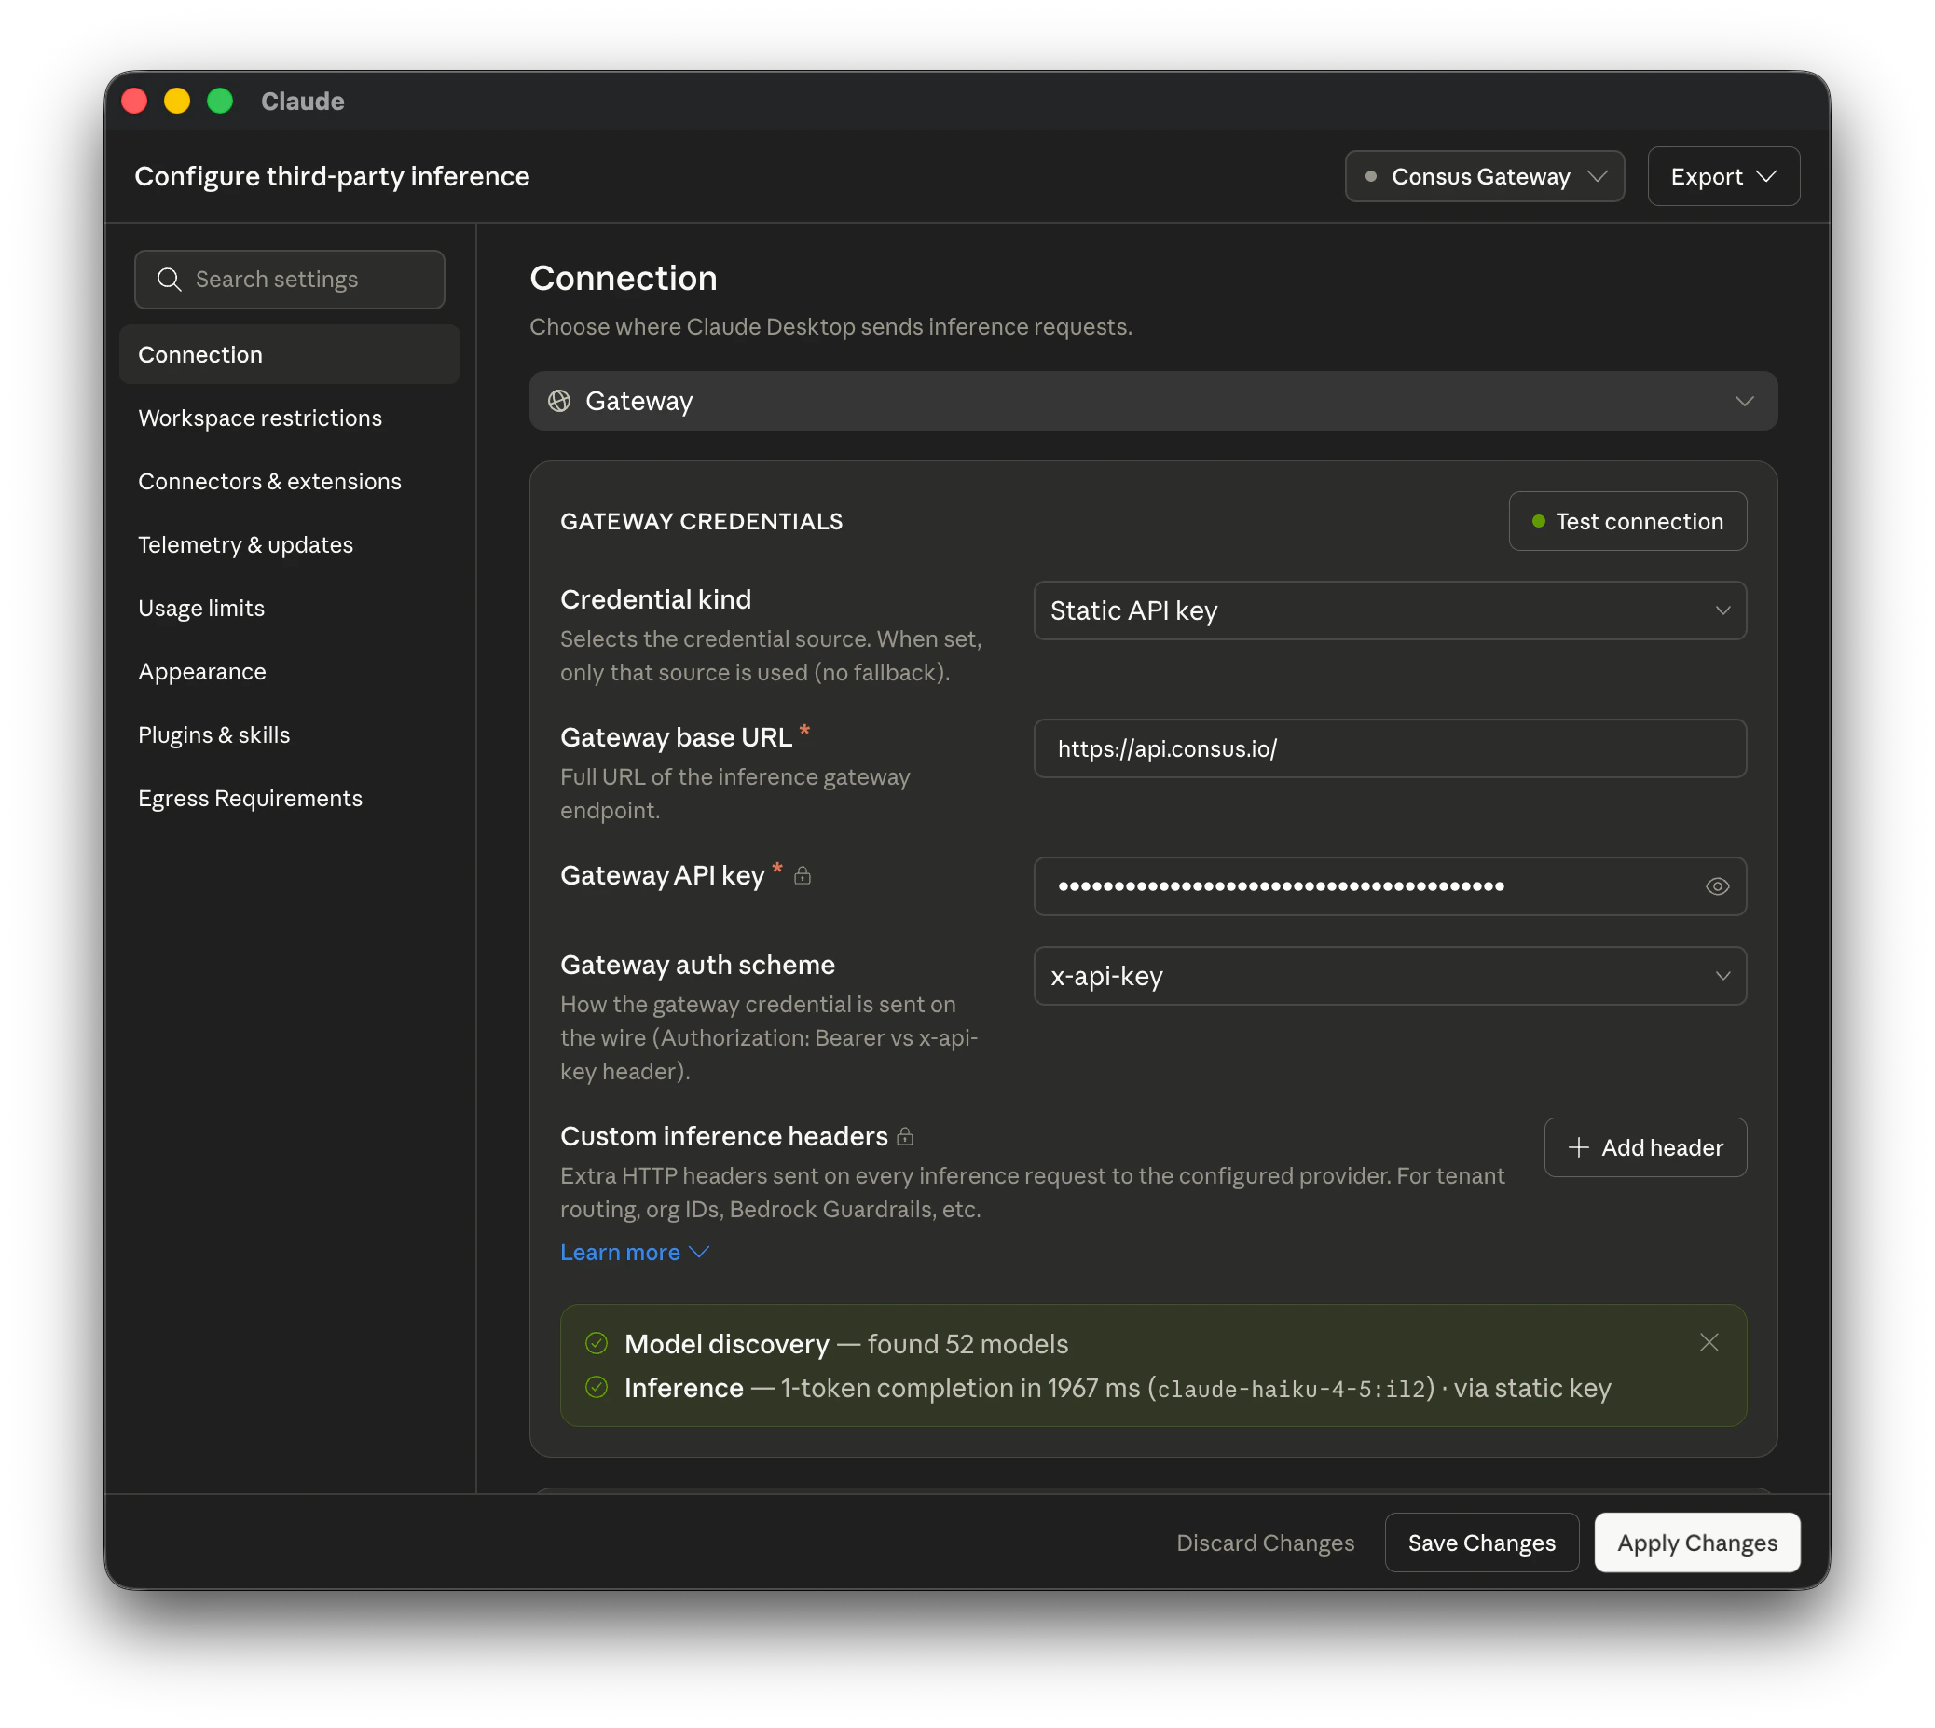The image size is (1935, 1728).
Task: Click the GATEWAY CREDENTIALS heading
Action: (702, 521)
